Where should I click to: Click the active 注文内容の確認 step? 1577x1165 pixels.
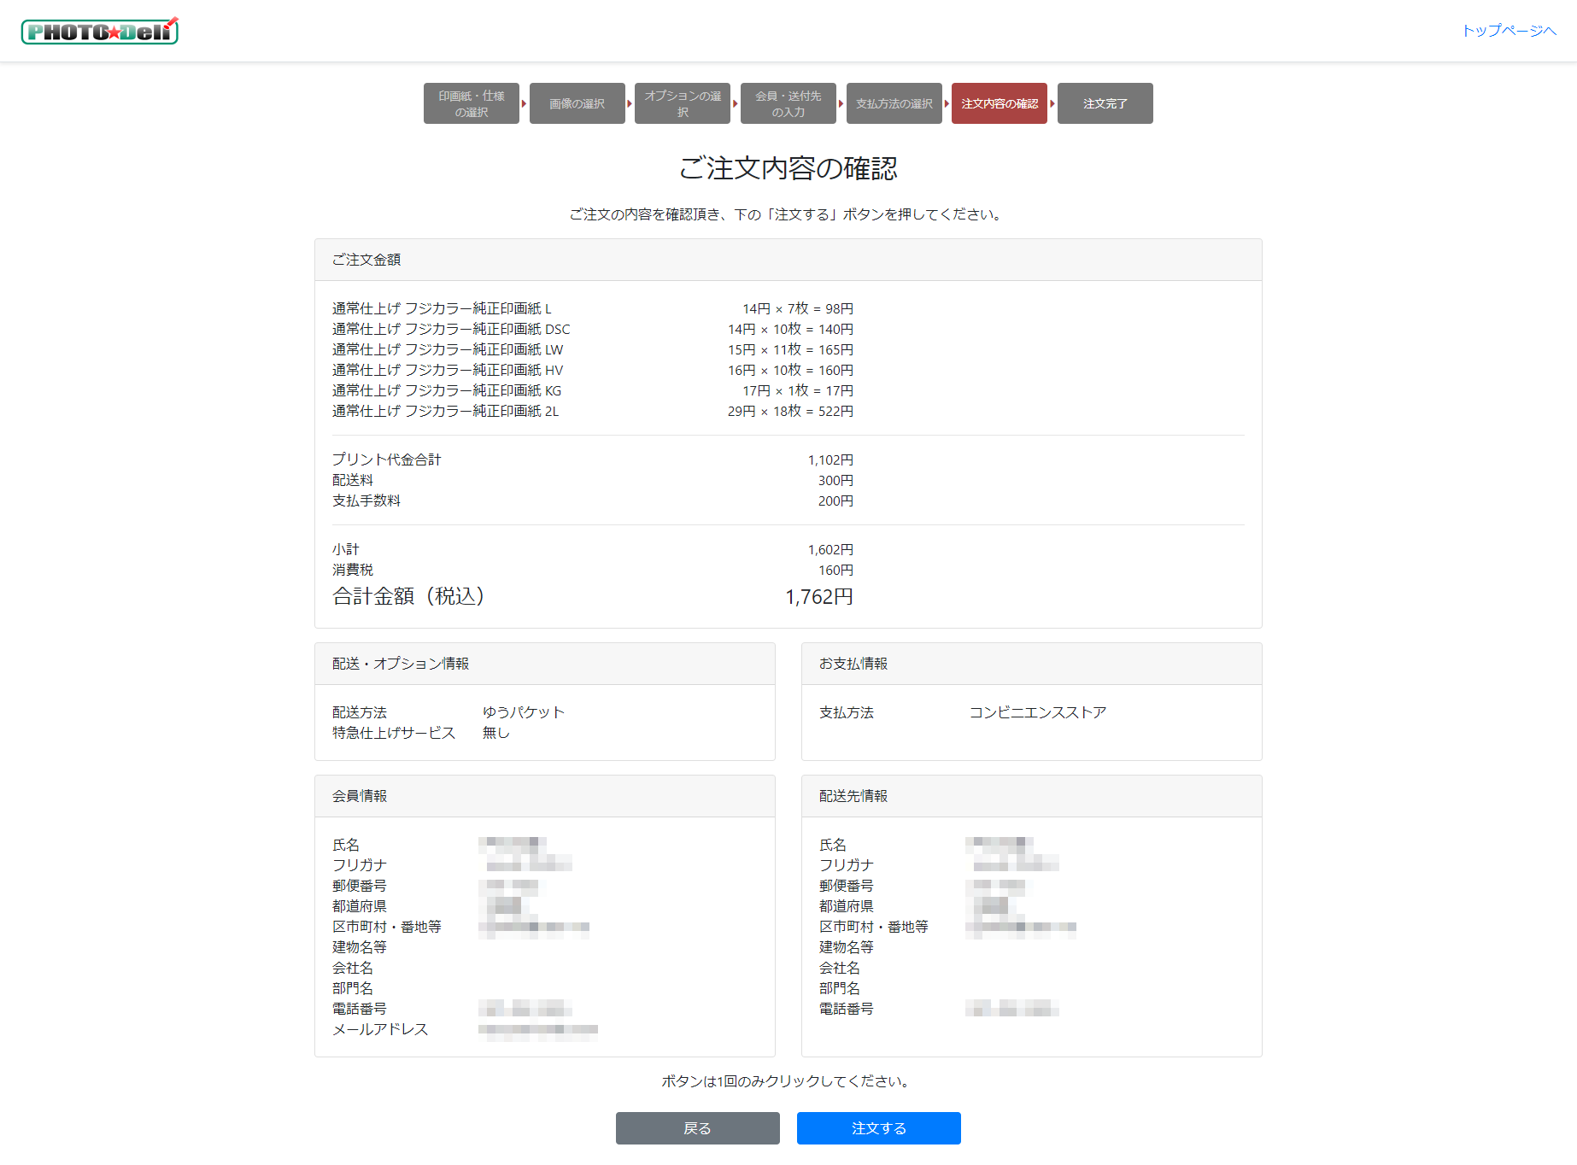999,103
